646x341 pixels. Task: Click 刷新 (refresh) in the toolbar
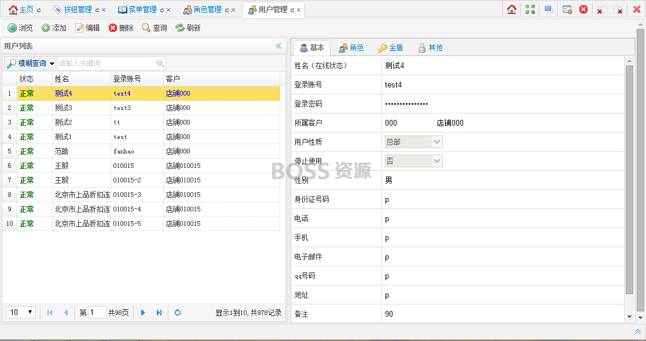(188, 28)
